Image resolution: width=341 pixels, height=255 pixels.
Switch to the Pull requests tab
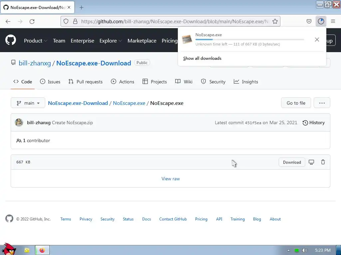coord(86,82)
